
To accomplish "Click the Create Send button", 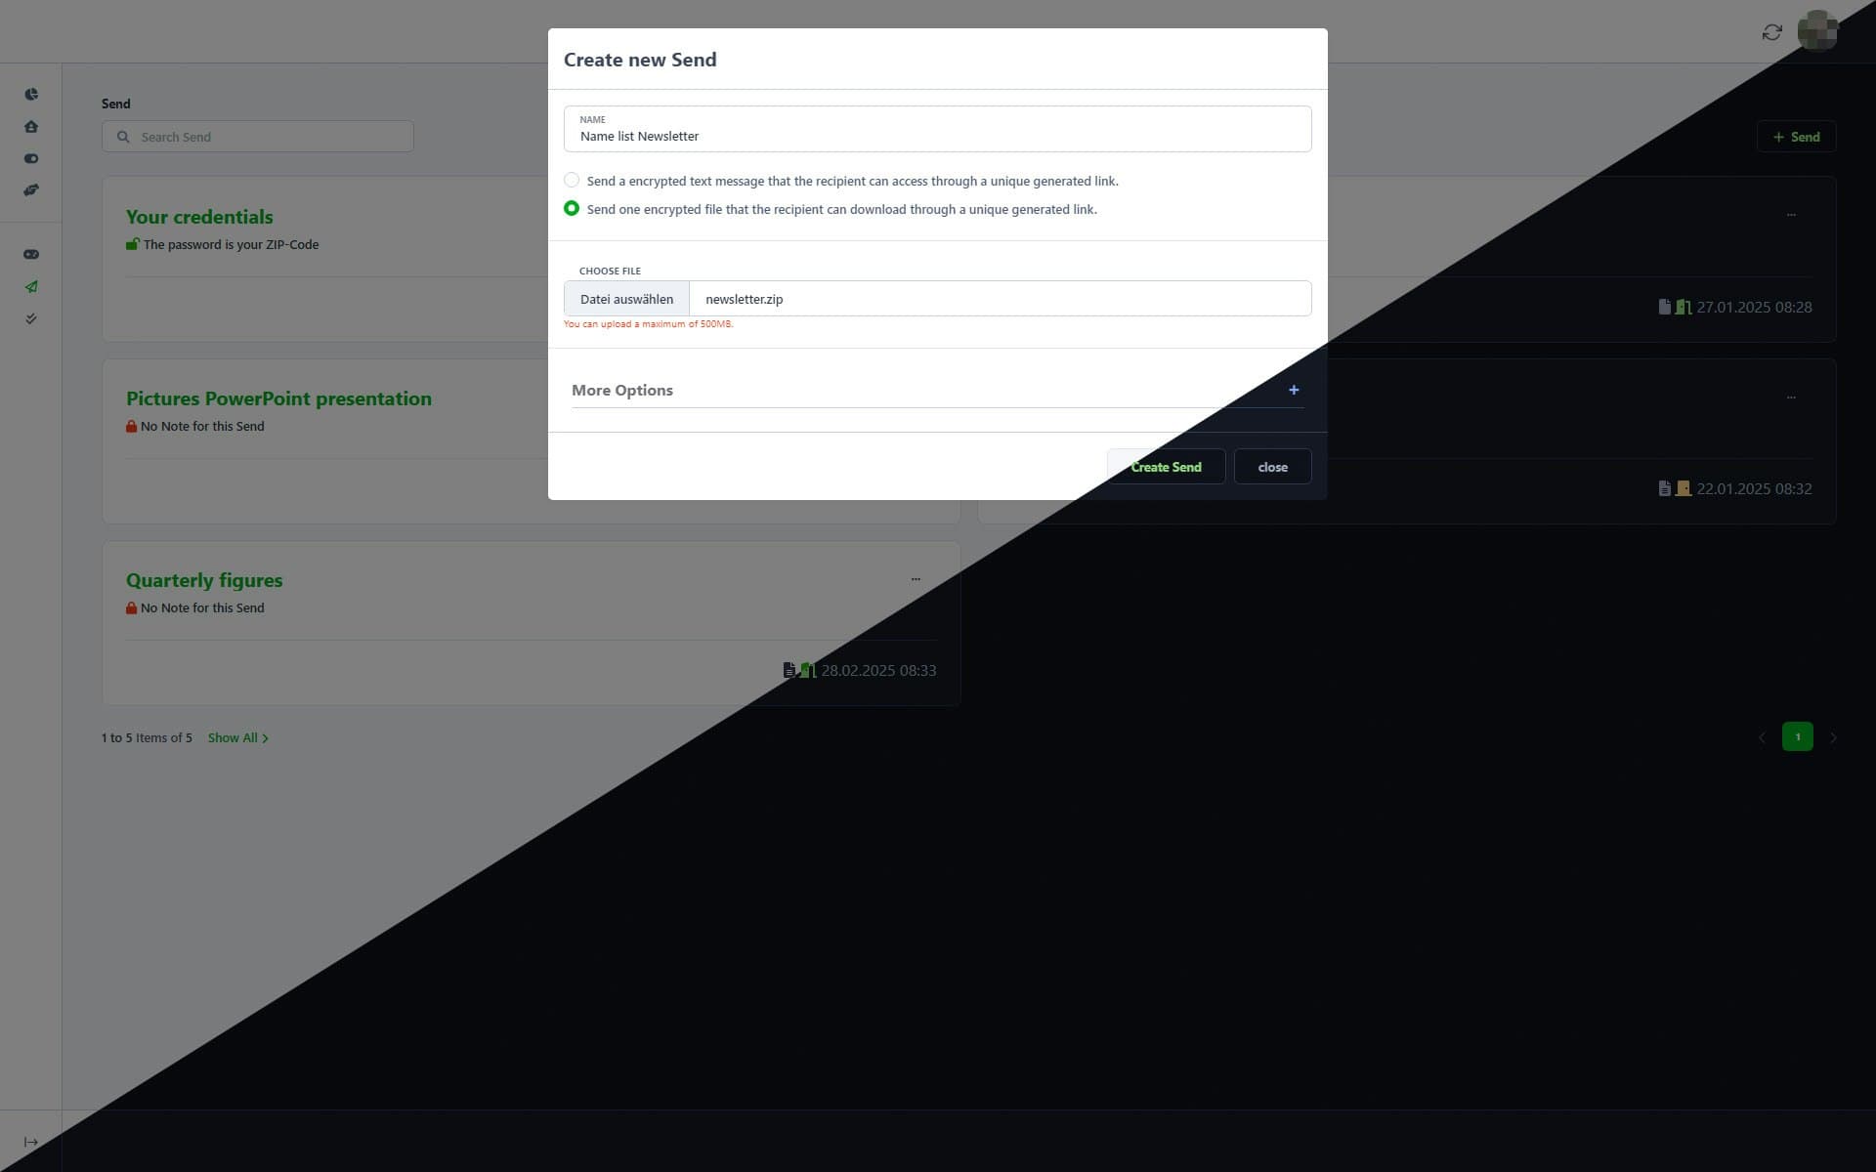I will [1165, 466].
